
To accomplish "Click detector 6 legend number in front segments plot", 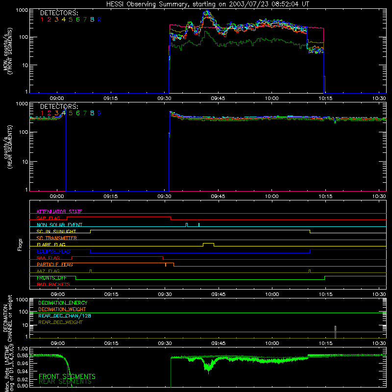I will coord(78,20).
